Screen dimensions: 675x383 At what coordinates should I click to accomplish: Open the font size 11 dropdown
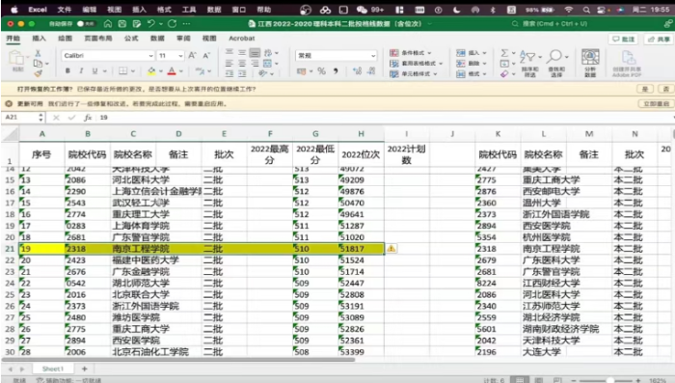click(180, 56)
